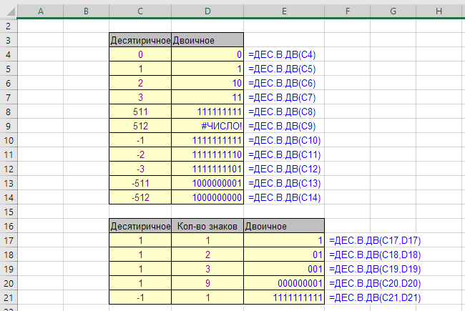Click the Двоичное header in row 3
Screen dimensions: 465x311
coord(207,40)
